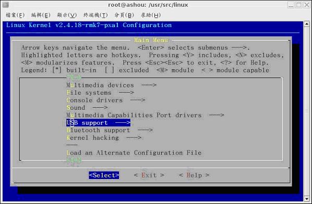Open the 檔案(F) file menu
312x204 pixels.
(15, 15)
